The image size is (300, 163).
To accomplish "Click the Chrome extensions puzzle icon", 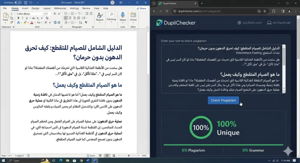I will coord(274,11).
